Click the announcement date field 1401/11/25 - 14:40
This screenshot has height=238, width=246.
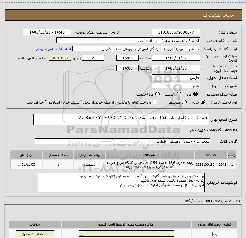47,32
